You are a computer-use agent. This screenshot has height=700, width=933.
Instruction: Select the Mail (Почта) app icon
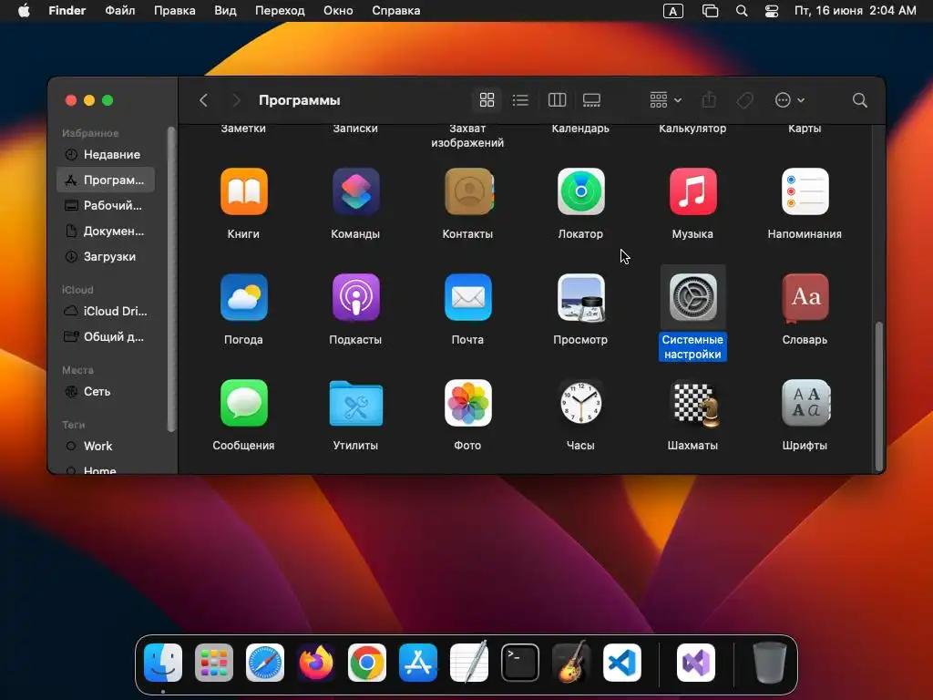tap(468, 297)
